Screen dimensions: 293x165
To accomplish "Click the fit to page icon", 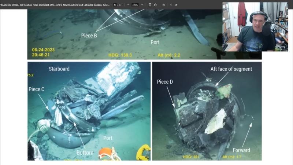I will 150,5.
